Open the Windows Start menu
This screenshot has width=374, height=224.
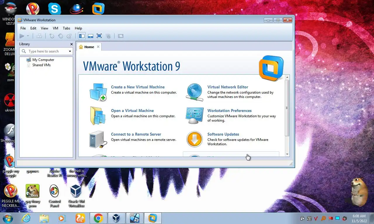(8, 218)
